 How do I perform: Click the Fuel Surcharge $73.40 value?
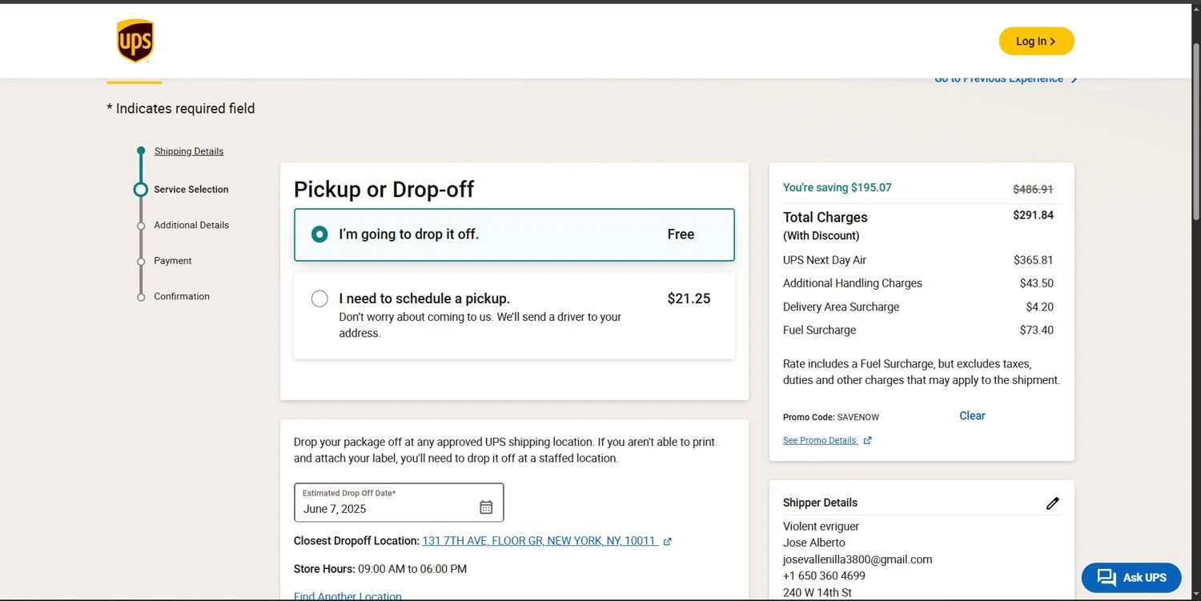point(1036,330)
